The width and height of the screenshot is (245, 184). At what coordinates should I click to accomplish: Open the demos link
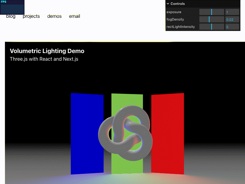coord(55,16)
